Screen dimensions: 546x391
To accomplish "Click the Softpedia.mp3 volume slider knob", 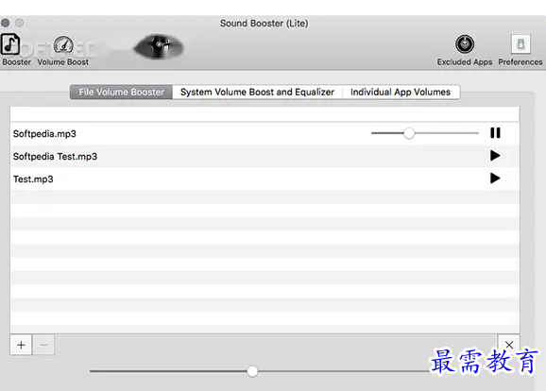I will click(x=409, y=133).
